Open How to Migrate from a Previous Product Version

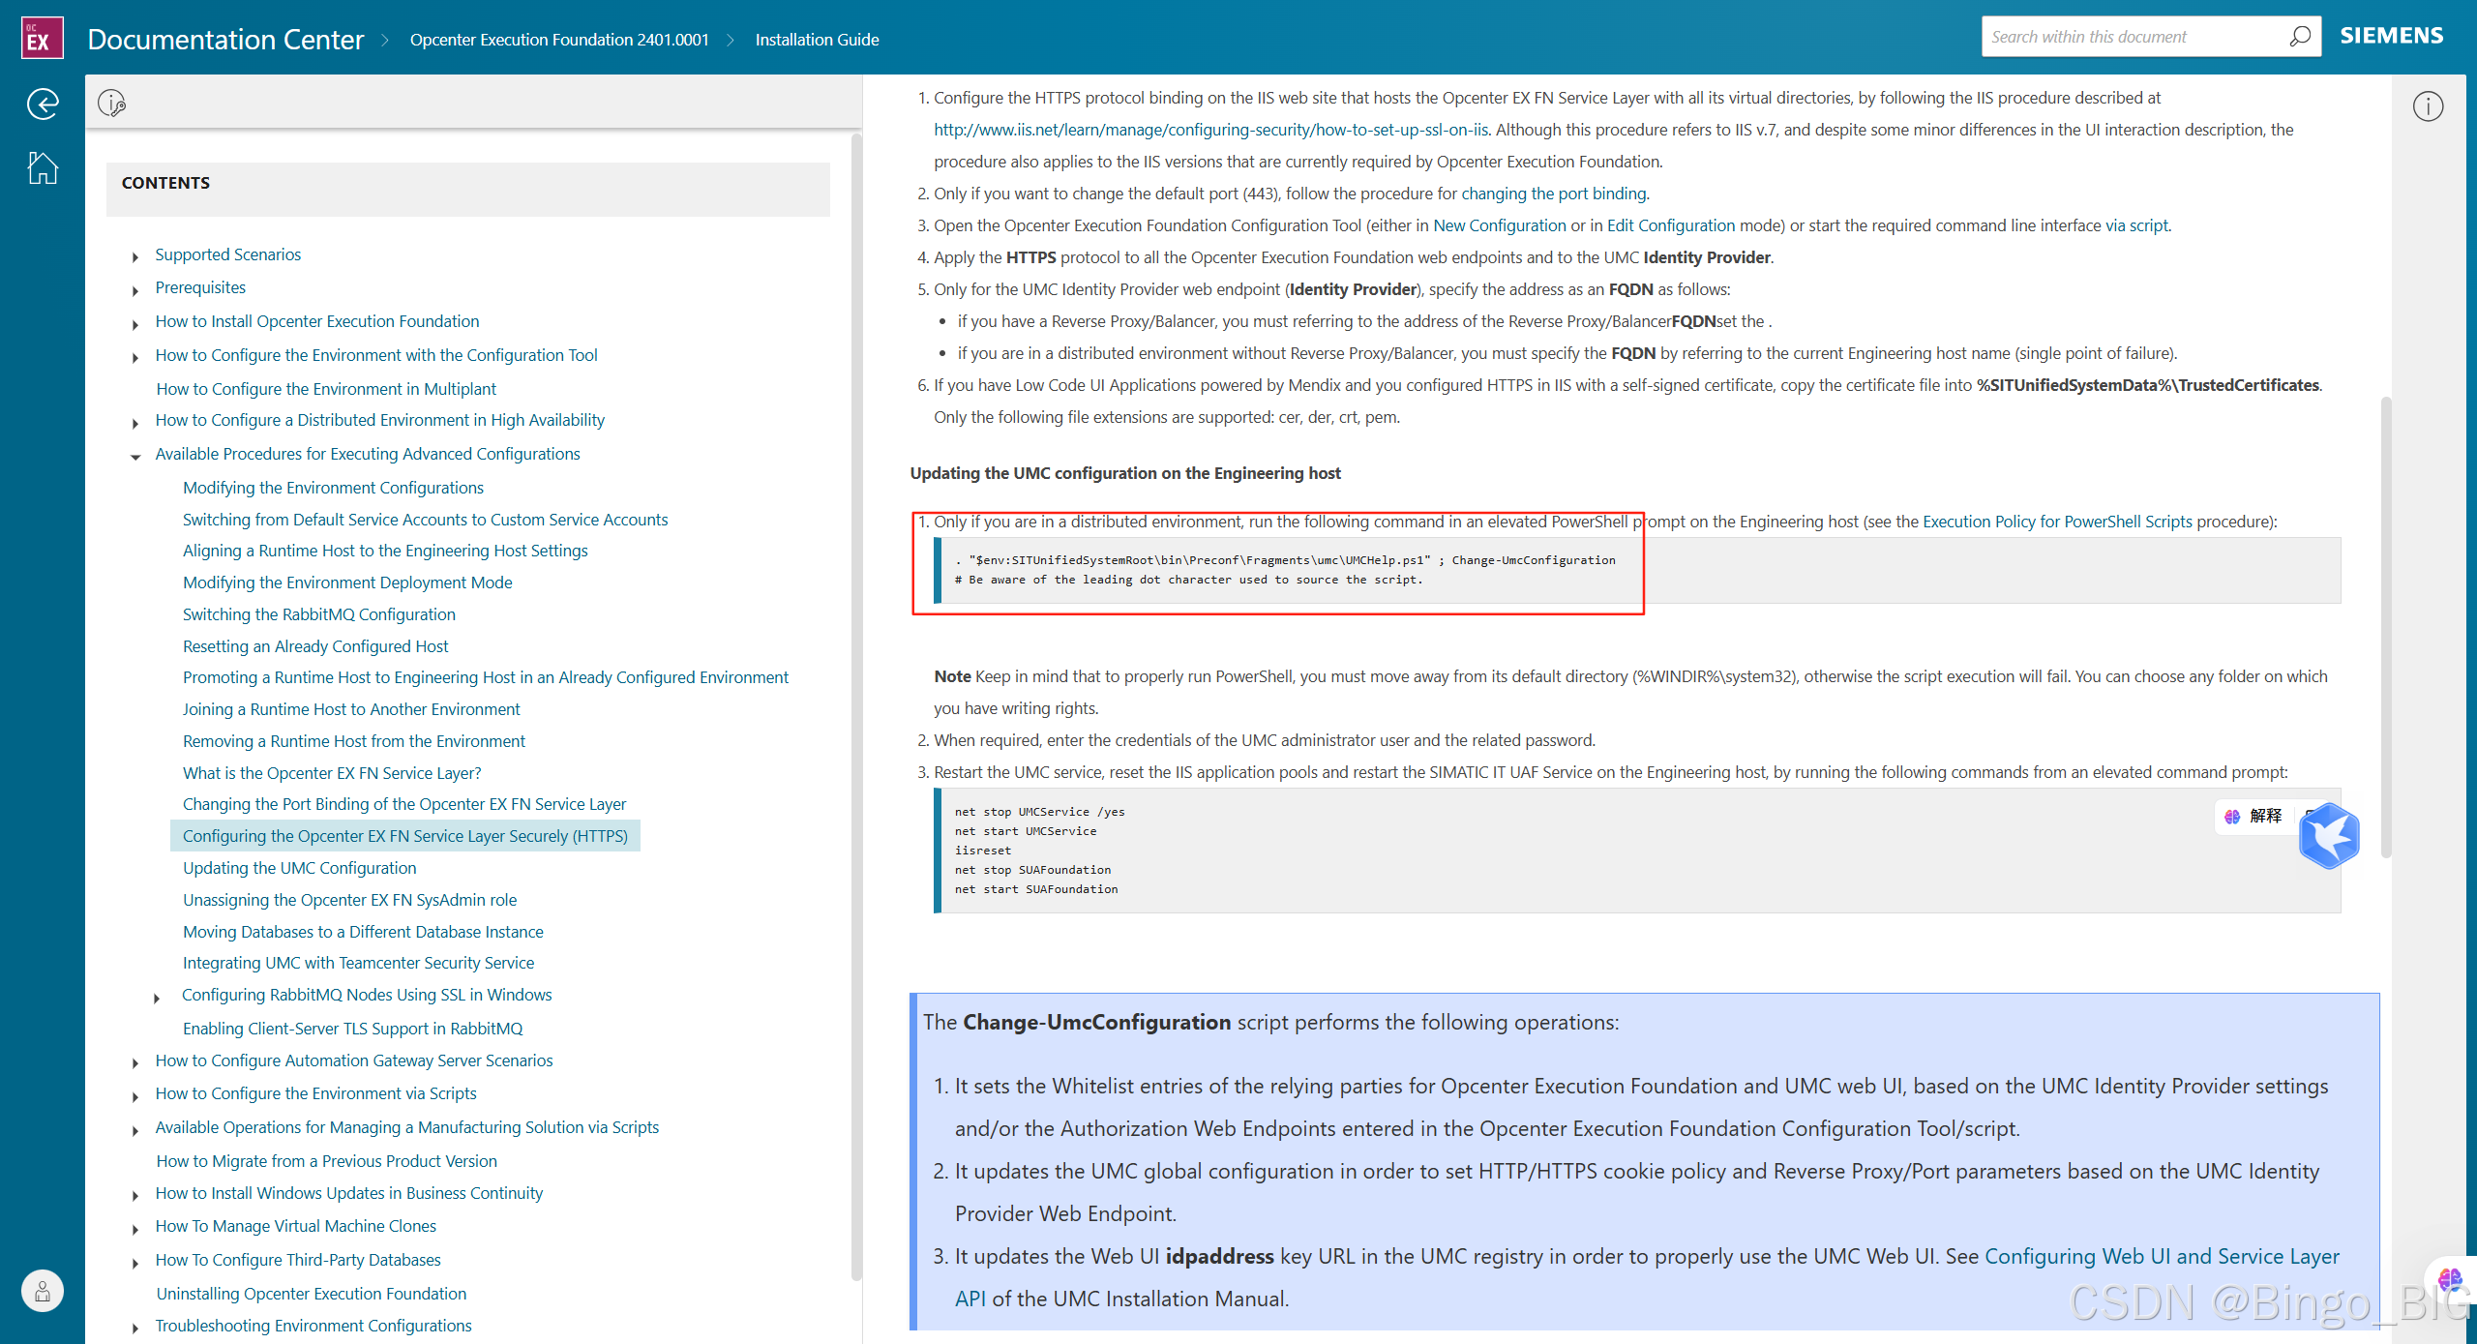pos(326,1160)
